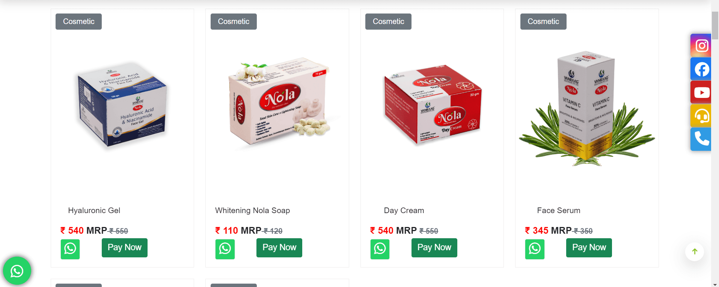Open the Instagram social sidebar icon

pyautogui.click(x=701, y=46)
